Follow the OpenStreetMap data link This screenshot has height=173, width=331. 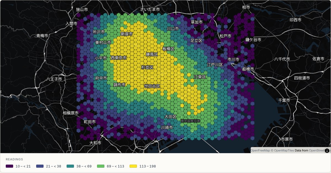319,150
